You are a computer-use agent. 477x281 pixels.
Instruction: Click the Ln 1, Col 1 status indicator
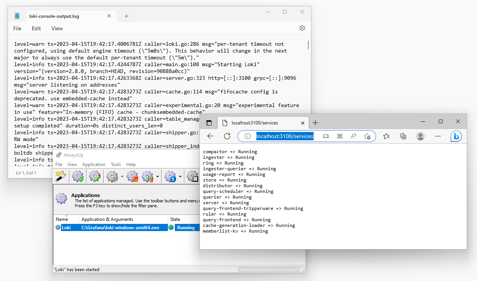(x=26, y=173)
